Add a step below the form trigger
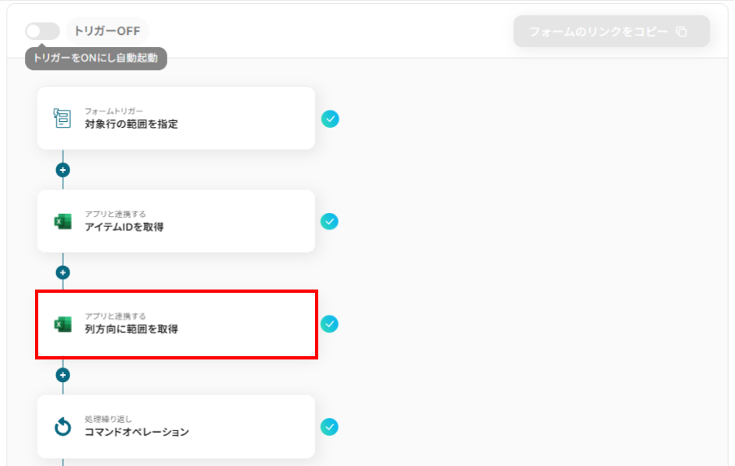Viewport: 735px width, 466px height. tap(63, 170)
